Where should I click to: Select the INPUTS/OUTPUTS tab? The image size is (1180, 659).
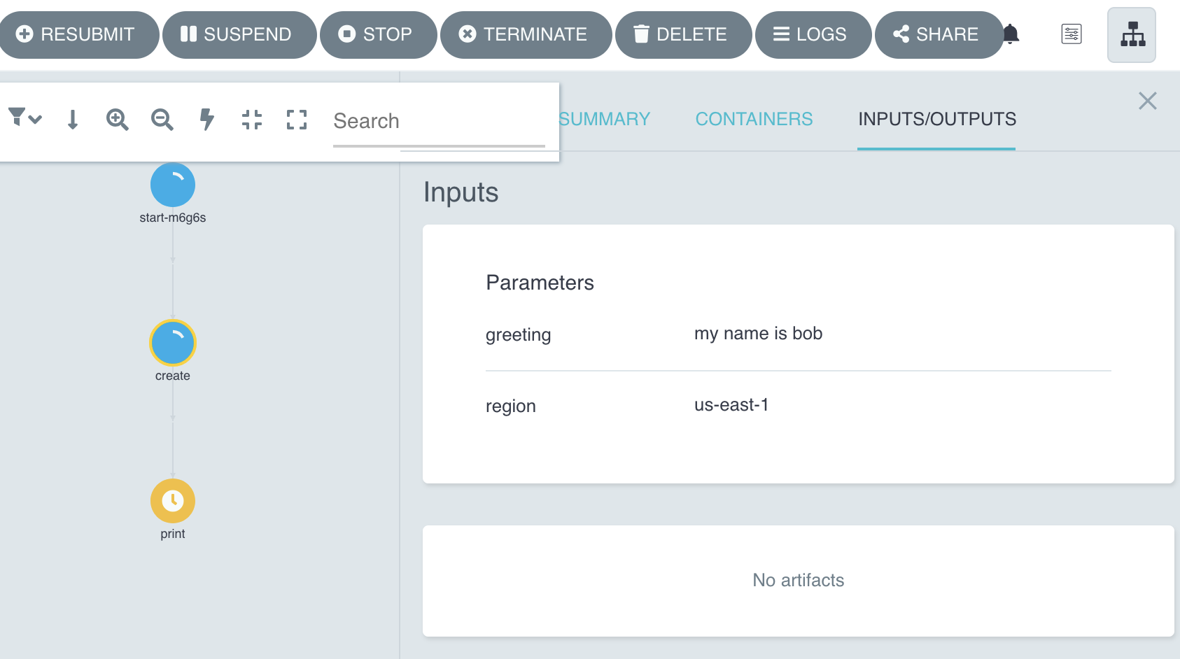pos(936,119)
